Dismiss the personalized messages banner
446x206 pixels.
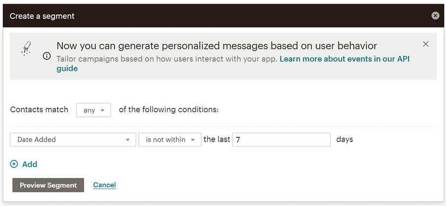[426, 44]
